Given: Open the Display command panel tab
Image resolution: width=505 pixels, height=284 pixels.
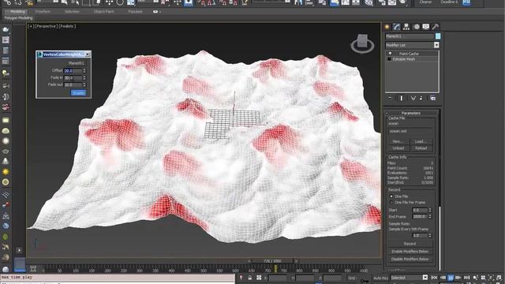Looking at the screenshot, I should [426, 27].
